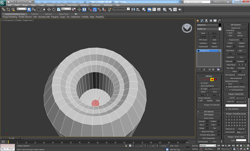Open the Graph Editors menu
Image resolution: width=250 pixels, height=151 pixels.
[72, 5]
